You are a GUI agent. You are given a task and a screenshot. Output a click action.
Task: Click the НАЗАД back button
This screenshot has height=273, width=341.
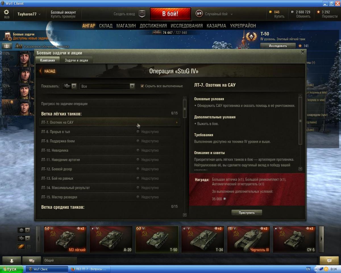[x=47, y=71]
